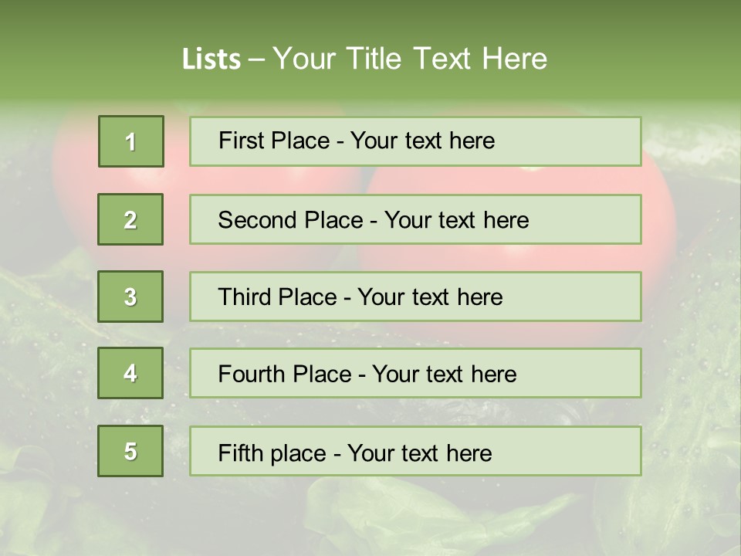Click the number 1 box
The image size is (741, 556).
[130, 141]
